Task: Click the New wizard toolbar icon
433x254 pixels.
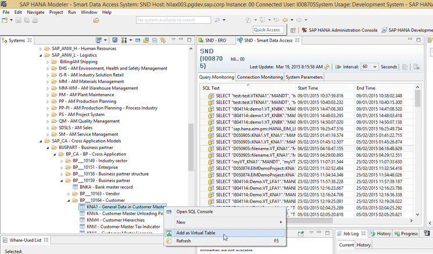Action: tap(5, 20)
